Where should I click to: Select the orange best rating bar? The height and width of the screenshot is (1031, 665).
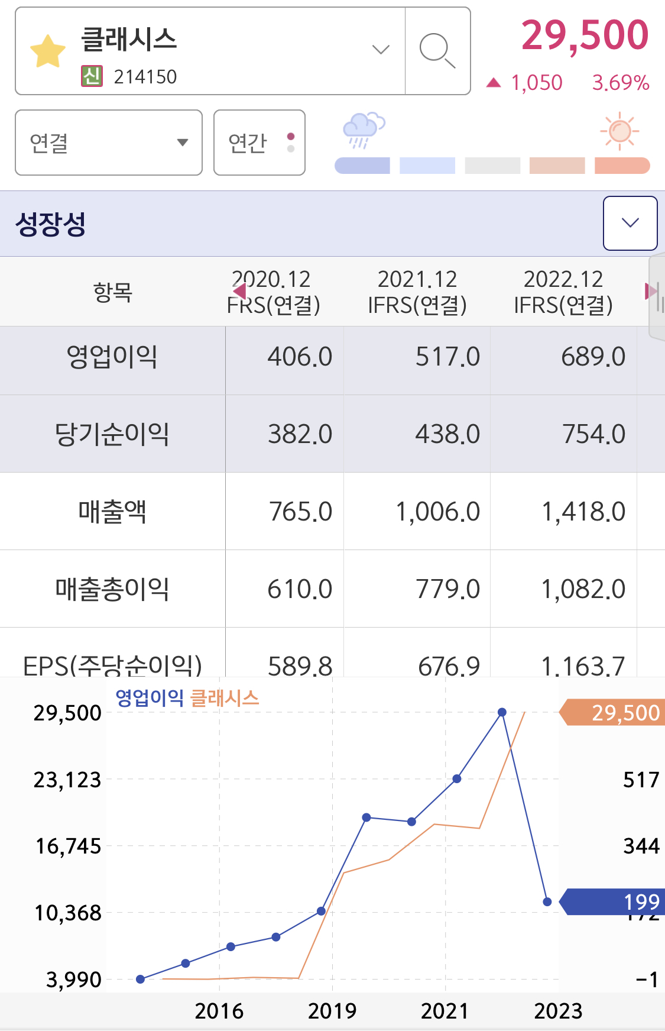click(x=622, y=166)
